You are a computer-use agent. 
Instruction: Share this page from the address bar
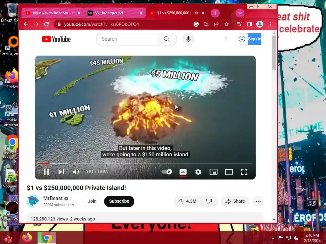click(x=216, y=24)
